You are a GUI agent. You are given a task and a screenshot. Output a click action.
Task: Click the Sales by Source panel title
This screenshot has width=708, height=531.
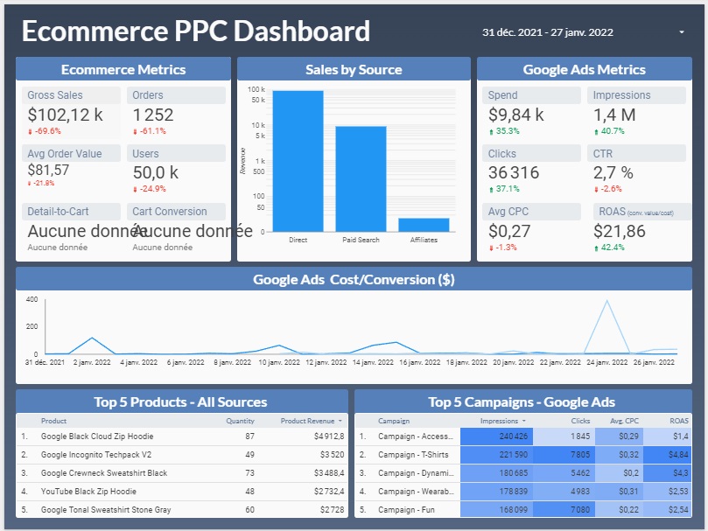(354, 69)
